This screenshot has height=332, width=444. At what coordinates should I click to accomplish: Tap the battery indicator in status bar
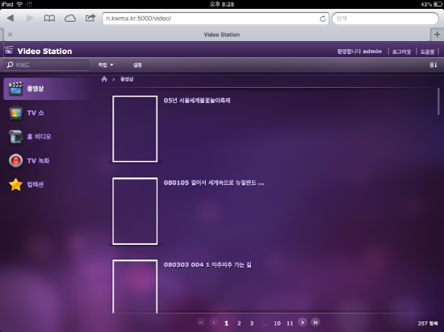click(x=438, y=4)
